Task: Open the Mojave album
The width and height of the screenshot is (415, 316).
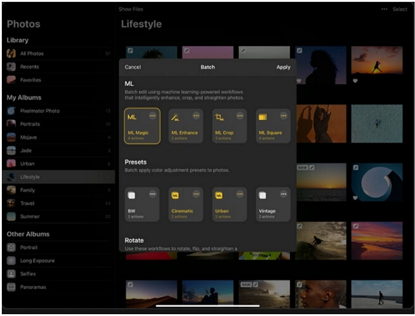Action: click(58, 137)
